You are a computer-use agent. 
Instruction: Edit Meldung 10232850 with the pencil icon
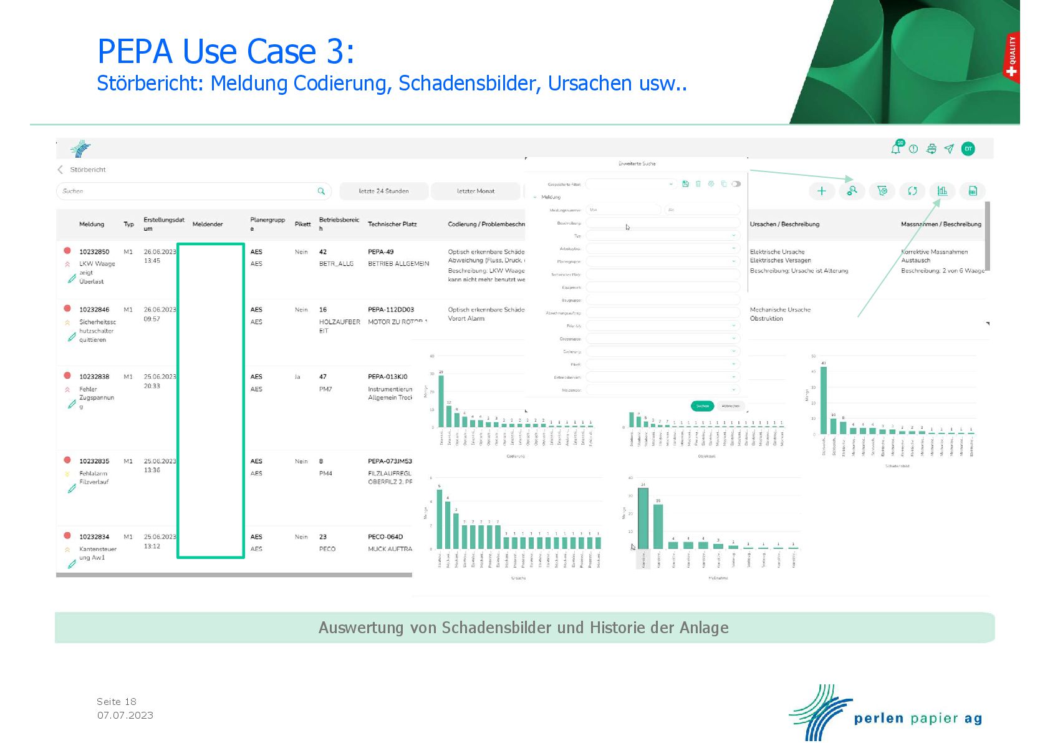(x=71, y=279)
